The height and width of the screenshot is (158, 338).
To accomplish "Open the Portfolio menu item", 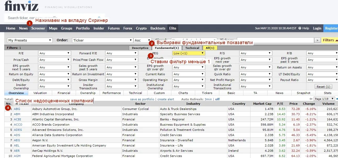I will pos(83,28).
